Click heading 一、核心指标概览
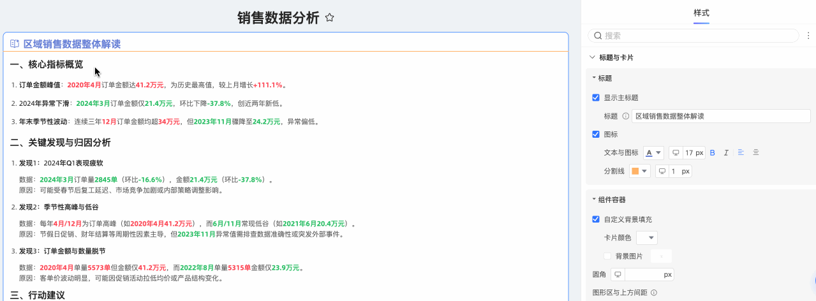 click(47, 64)
